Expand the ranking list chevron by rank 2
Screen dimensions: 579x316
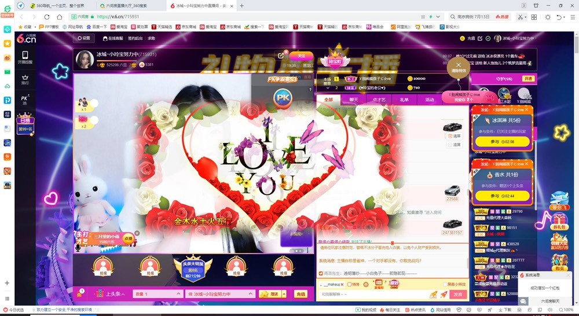[328, 88]
